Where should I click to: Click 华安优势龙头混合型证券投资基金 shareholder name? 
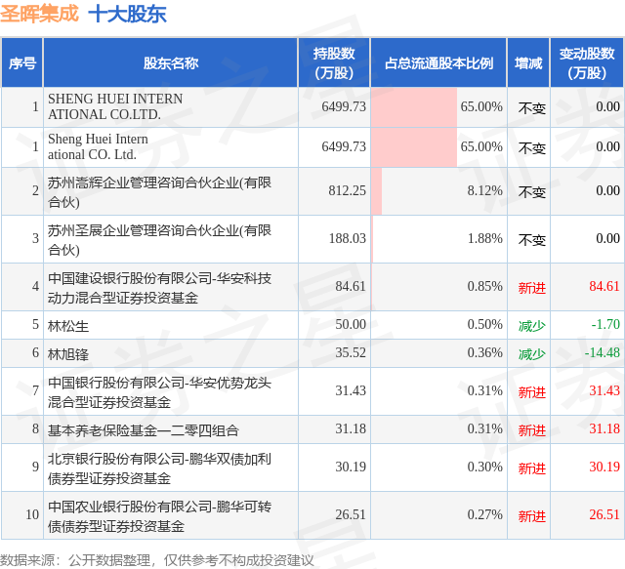159,391
